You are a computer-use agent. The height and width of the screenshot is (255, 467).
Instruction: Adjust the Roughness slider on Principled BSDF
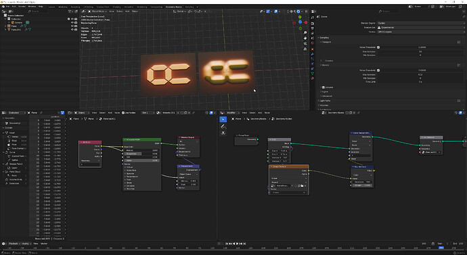click(x=141, y=154)
